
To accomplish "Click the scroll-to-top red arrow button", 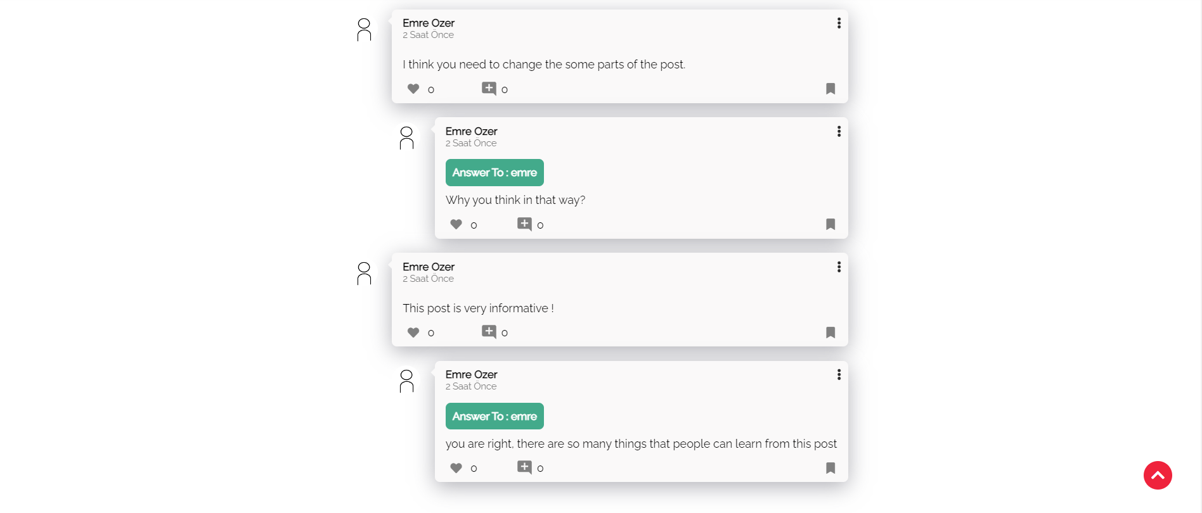I will [1158, 475].
